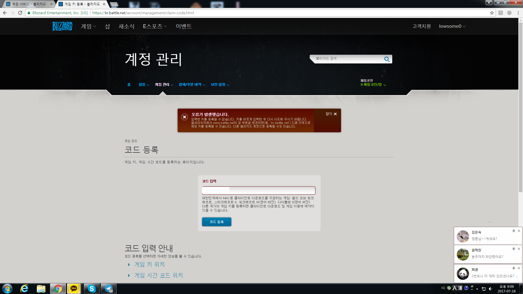Go to account management 홈
The width and height of the screenshot is (523, 294).
[x=129, y=85]
